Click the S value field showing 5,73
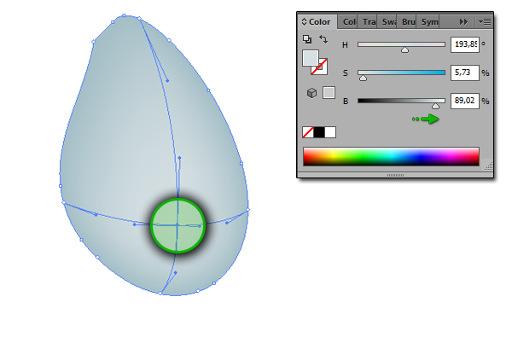 [465, 73]
